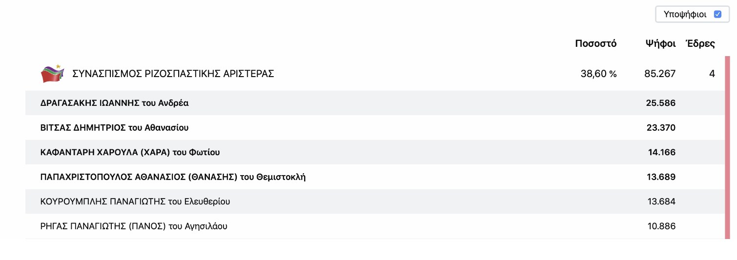The image size is (737, 260).
Task: Select the ΣΥΝΑΣΠΙΣΜΟΣ ΡΙΖΟΣΠΑΣΤΙΚΗΣ ΑΡΙΣΤΕΡΑΣ party name
Action: pyautogui.click(x=173, y=74)
